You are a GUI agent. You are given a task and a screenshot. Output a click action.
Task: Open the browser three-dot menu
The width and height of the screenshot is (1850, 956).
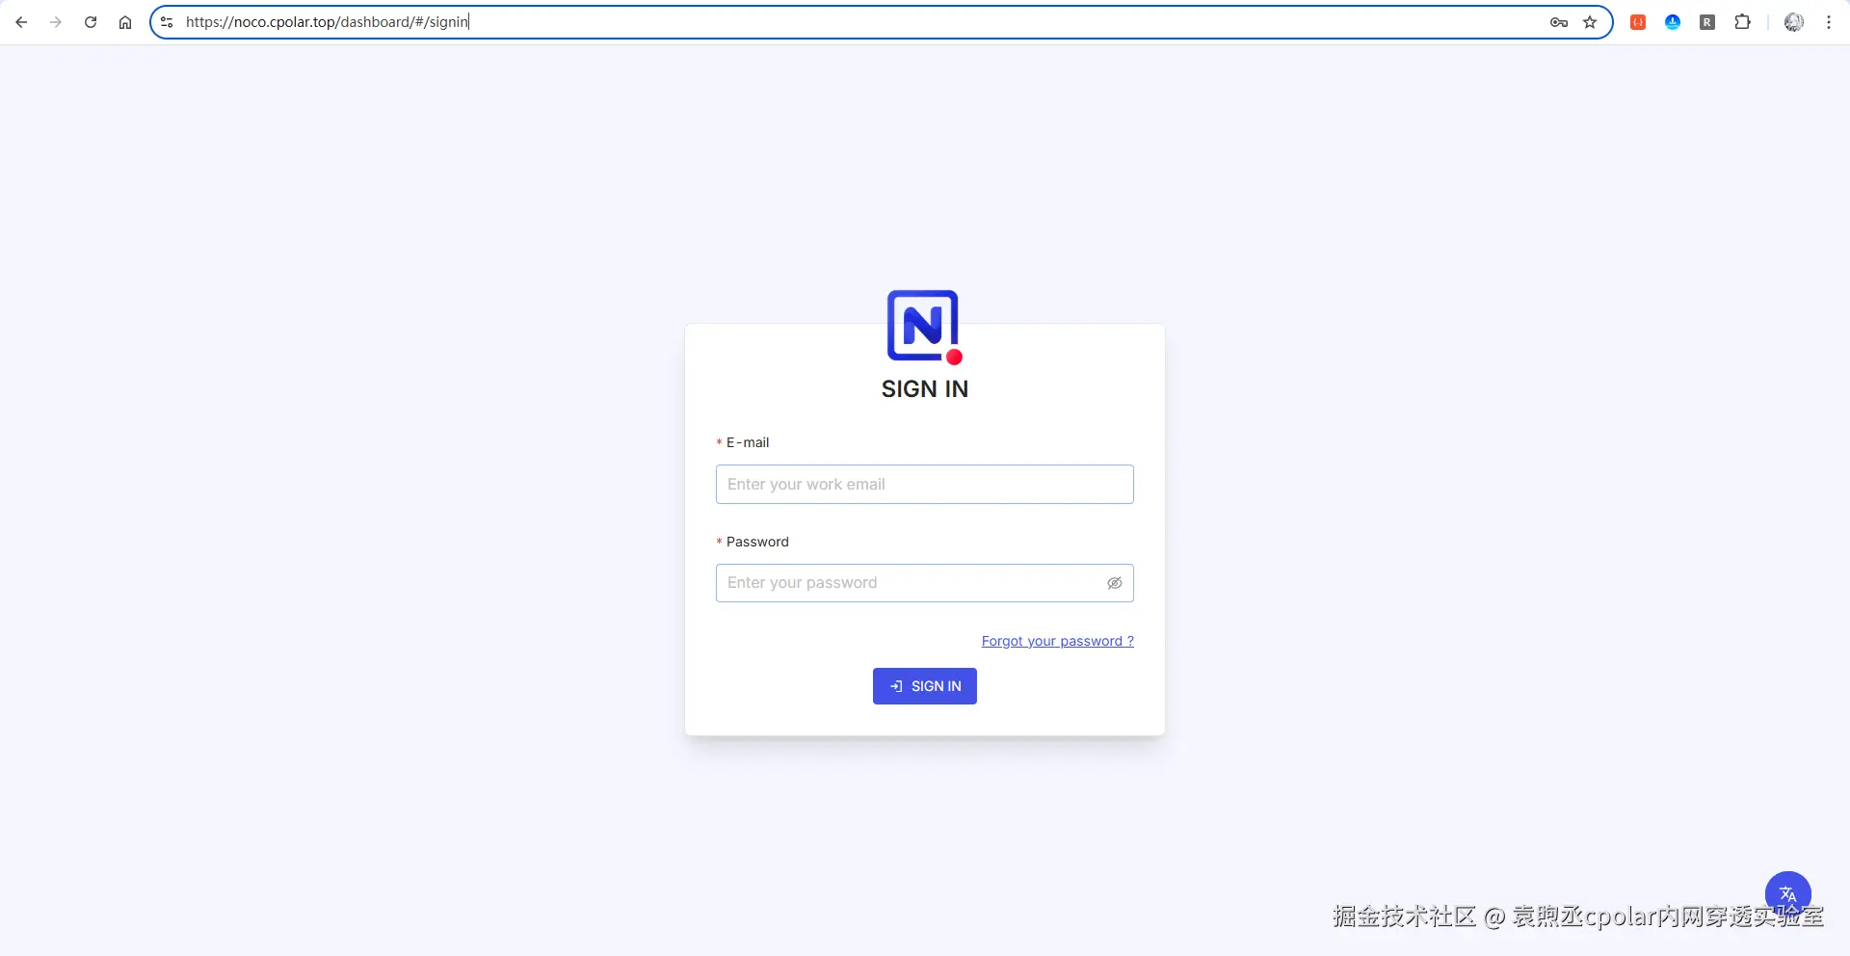coord(1829,22)
